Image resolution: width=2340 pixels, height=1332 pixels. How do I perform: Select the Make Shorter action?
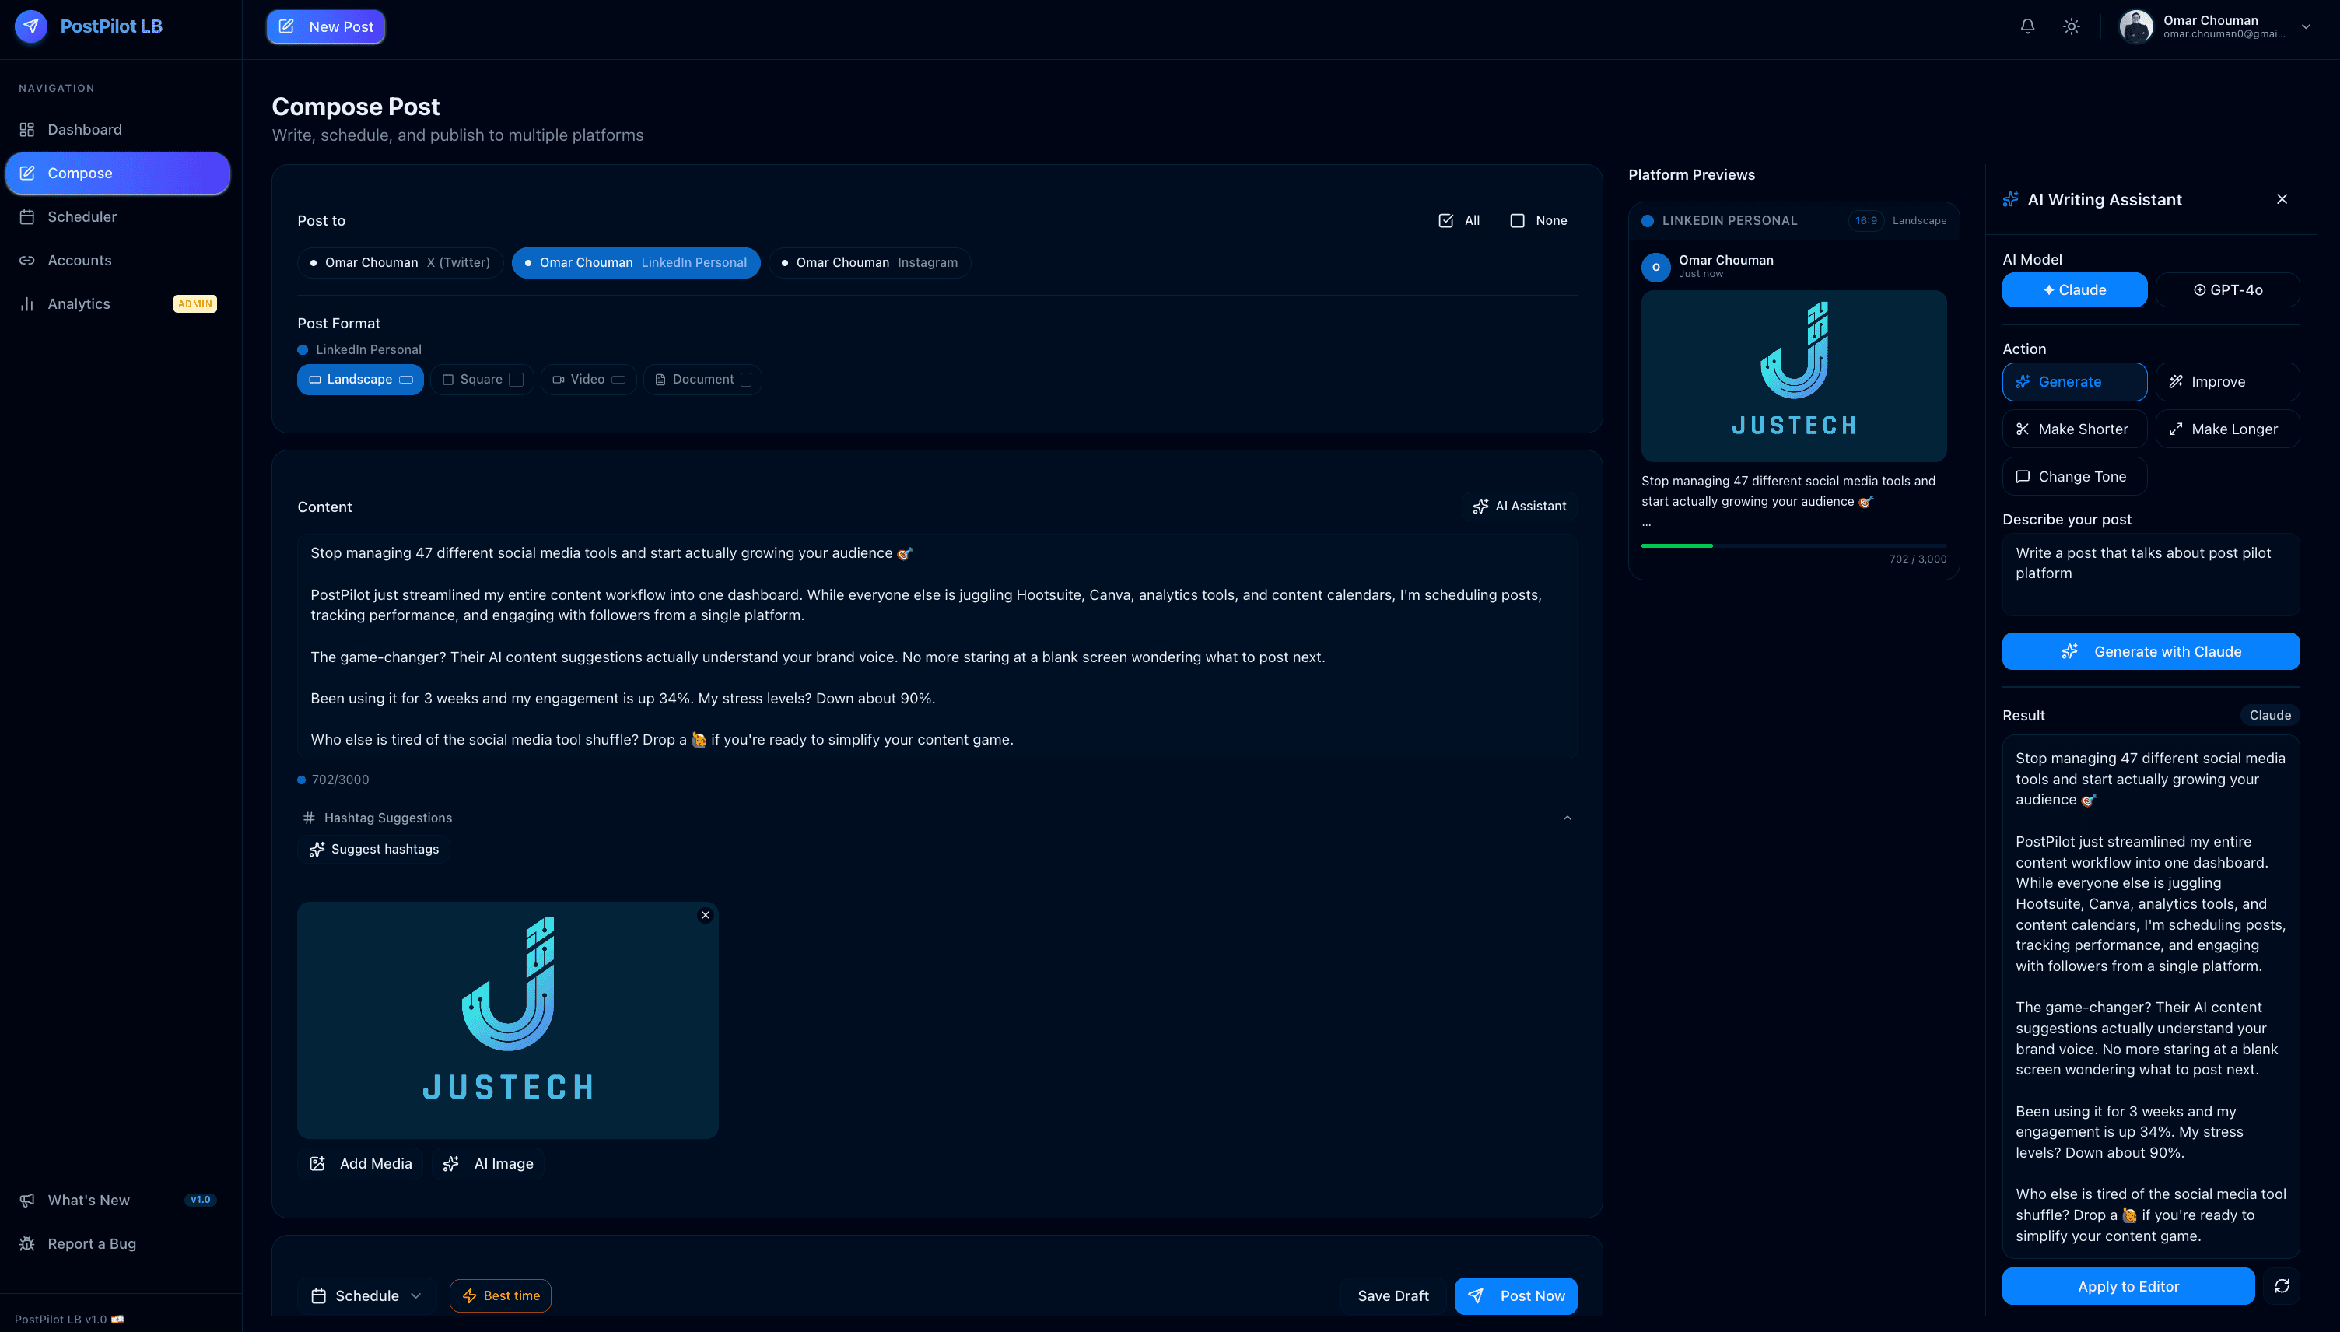(x=2074, y=429)
